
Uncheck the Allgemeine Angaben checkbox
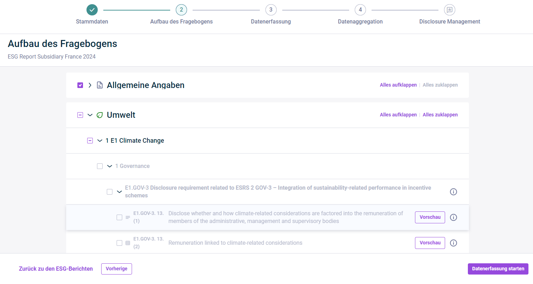click(x=80, y=85)
